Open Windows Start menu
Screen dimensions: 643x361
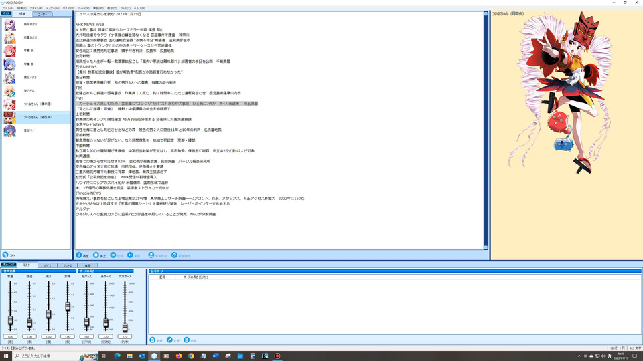click(6, 356)
